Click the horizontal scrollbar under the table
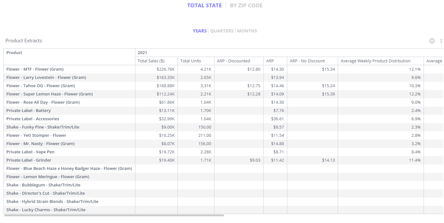 coord(114,215)
